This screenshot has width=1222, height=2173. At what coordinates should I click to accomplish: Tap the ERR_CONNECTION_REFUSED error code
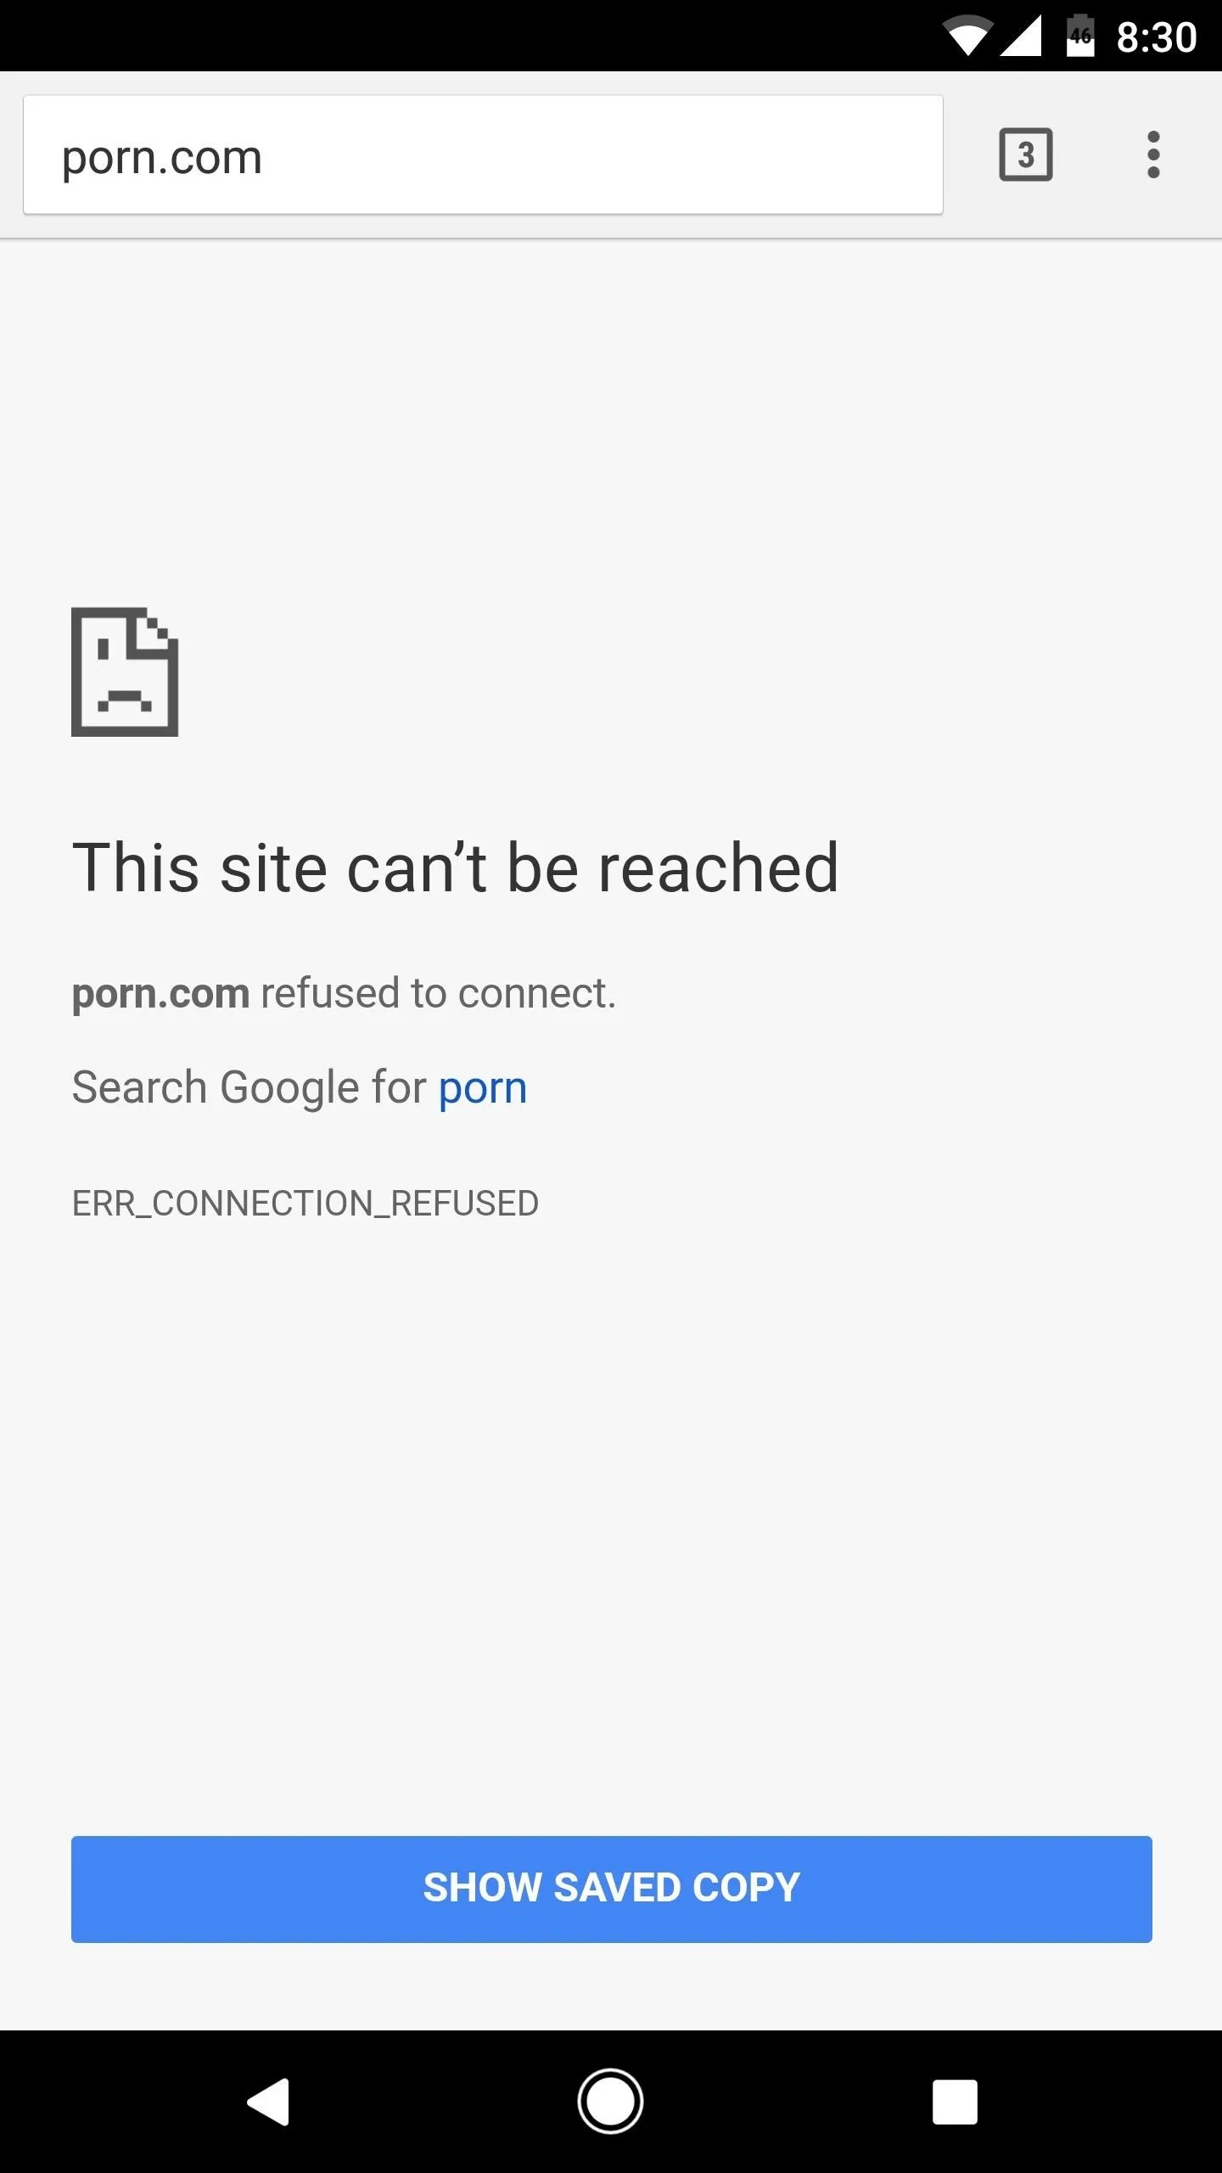pos(305,1204)
